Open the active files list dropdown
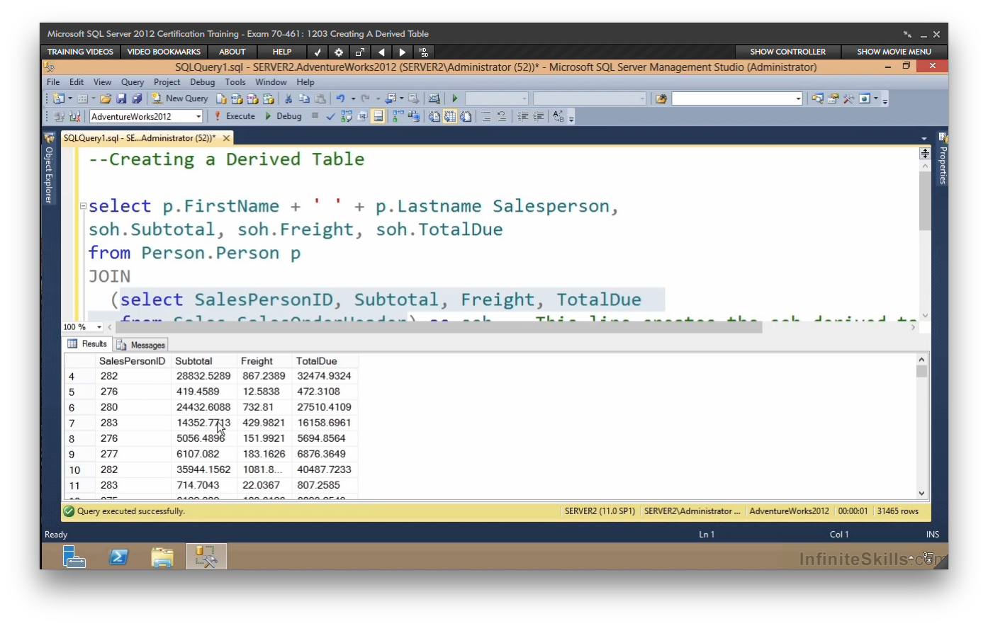Screen dimensions: 988x626 click(x=924, y=138)
